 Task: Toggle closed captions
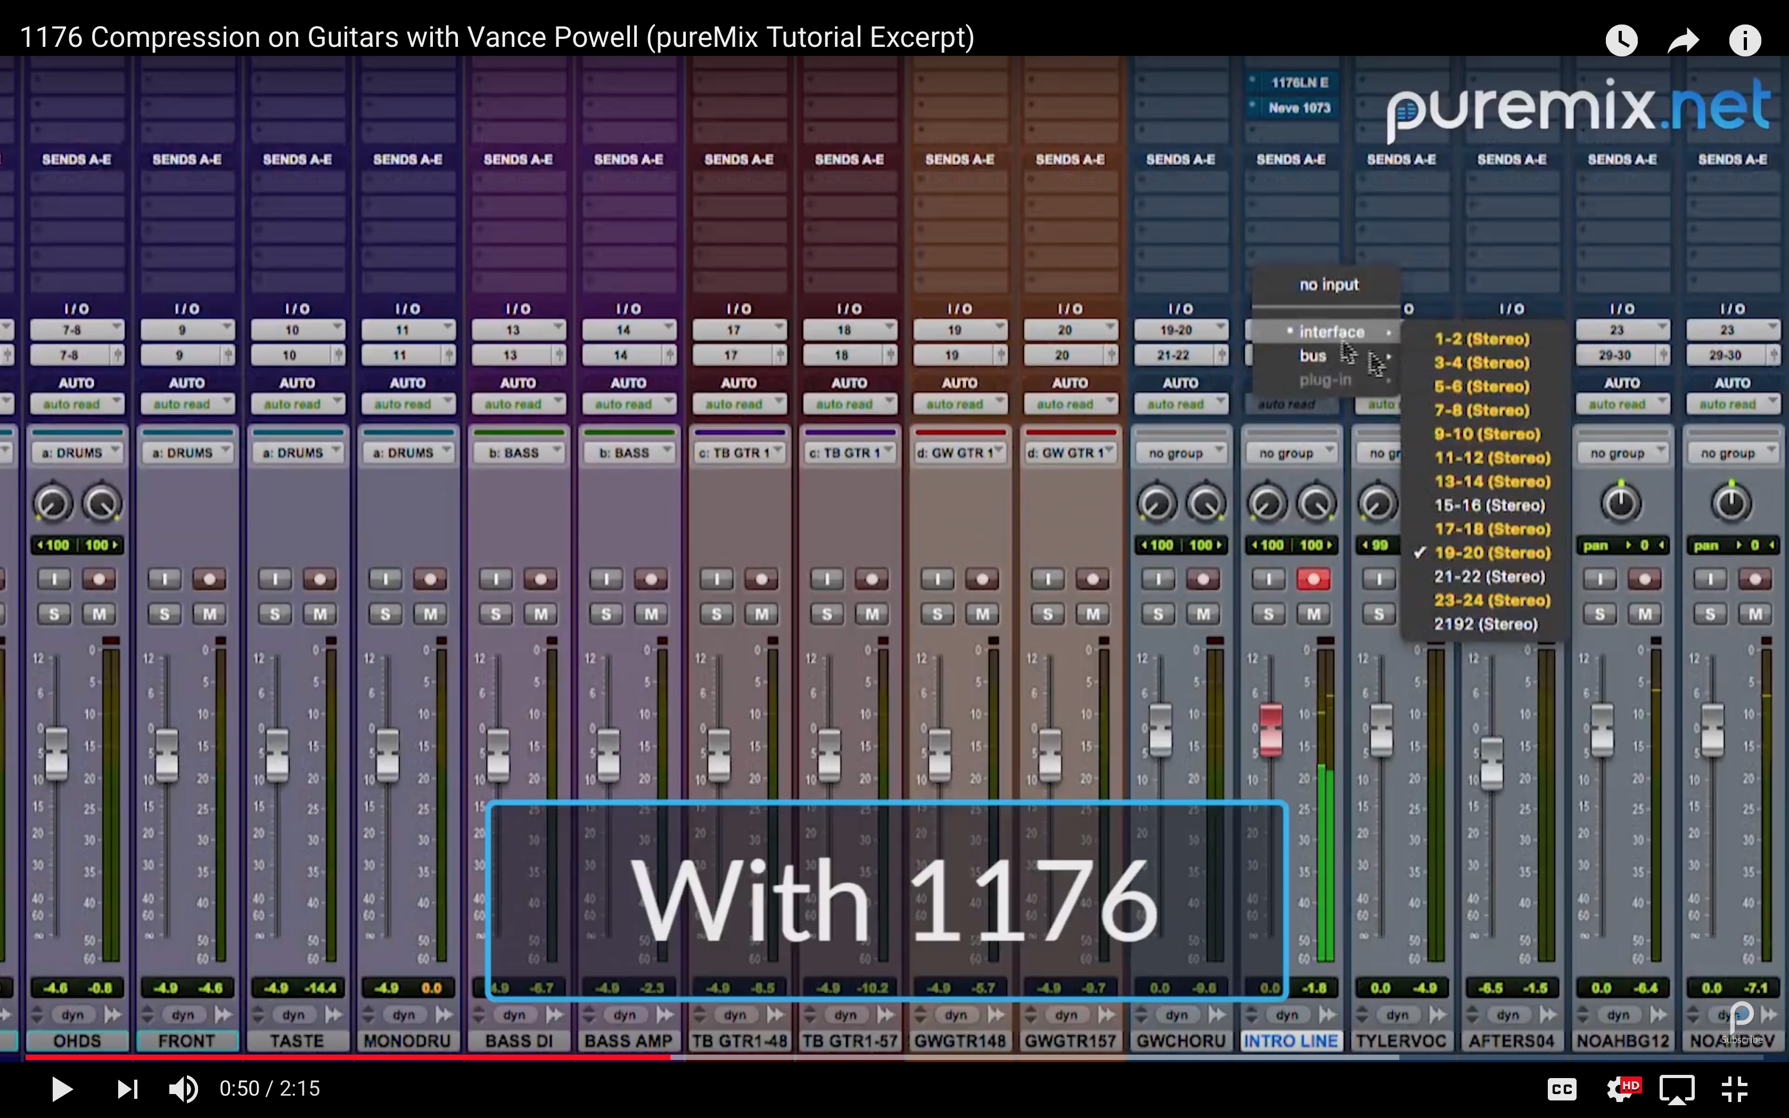[x=1561, y=1089]
